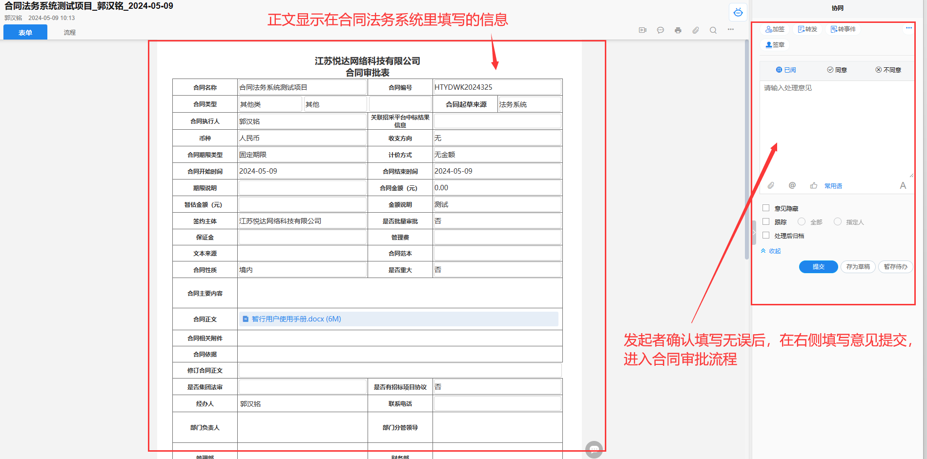Expand the more options ellipsis in the 协同 panel
The image size is (927, 459).
908,28
